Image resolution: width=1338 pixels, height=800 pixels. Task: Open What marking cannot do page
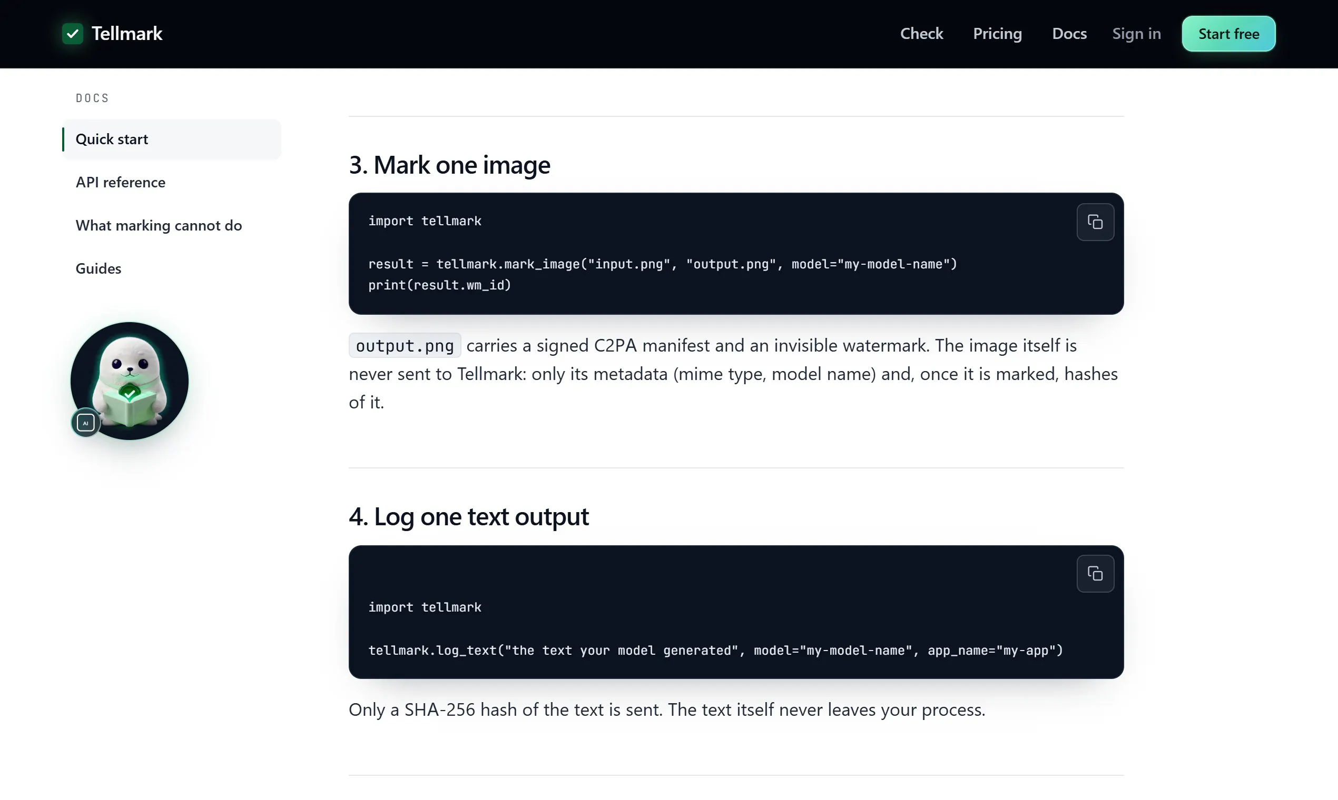(159, 225)
